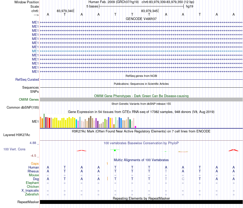Select the black RepeatMasker bar
Image resolution: width=243 pixels, height=208 pixels.
[x=141, y=202]
